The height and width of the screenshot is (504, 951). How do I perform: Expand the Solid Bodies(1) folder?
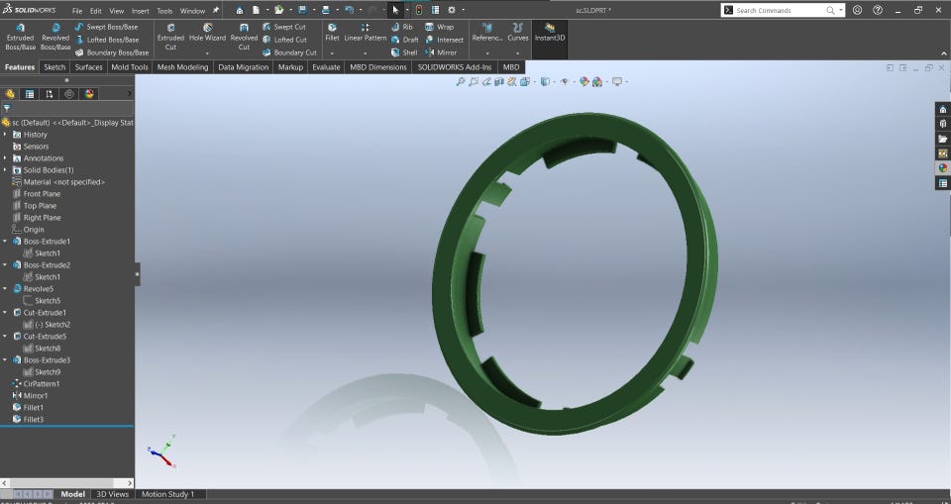pos(5,170)
